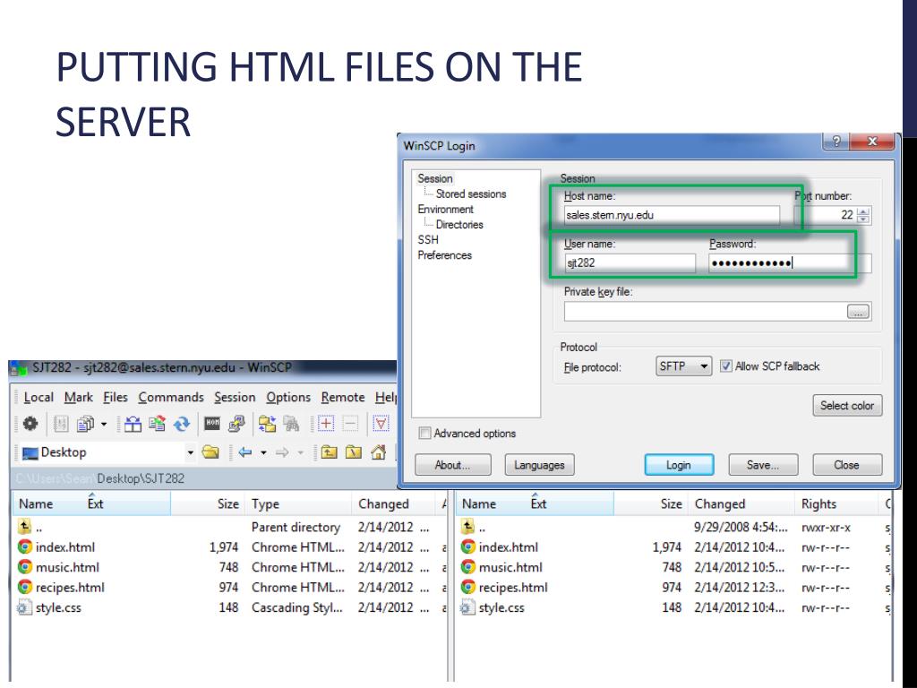The image size is (917, 688).
Task: Open the File protocol SFTP dropdown
Action: click(683, 366)
